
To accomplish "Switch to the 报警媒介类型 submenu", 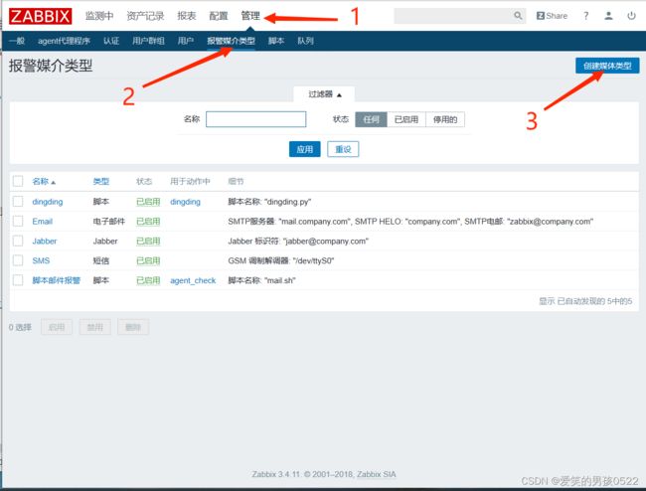I will 232,41.
